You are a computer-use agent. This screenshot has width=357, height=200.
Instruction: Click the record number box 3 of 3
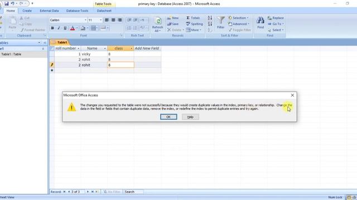(x=78, y=192)
